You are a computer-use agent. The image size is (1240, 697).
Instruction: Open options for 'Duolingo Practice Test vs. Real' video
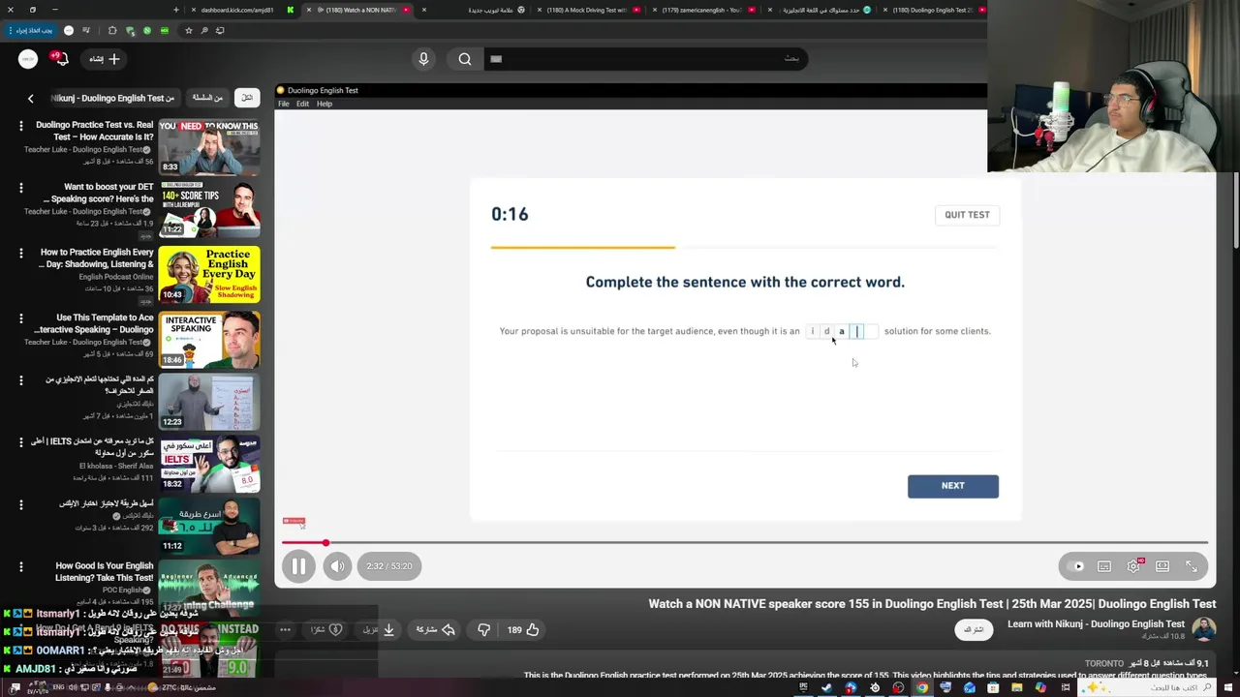pos(20,125)
